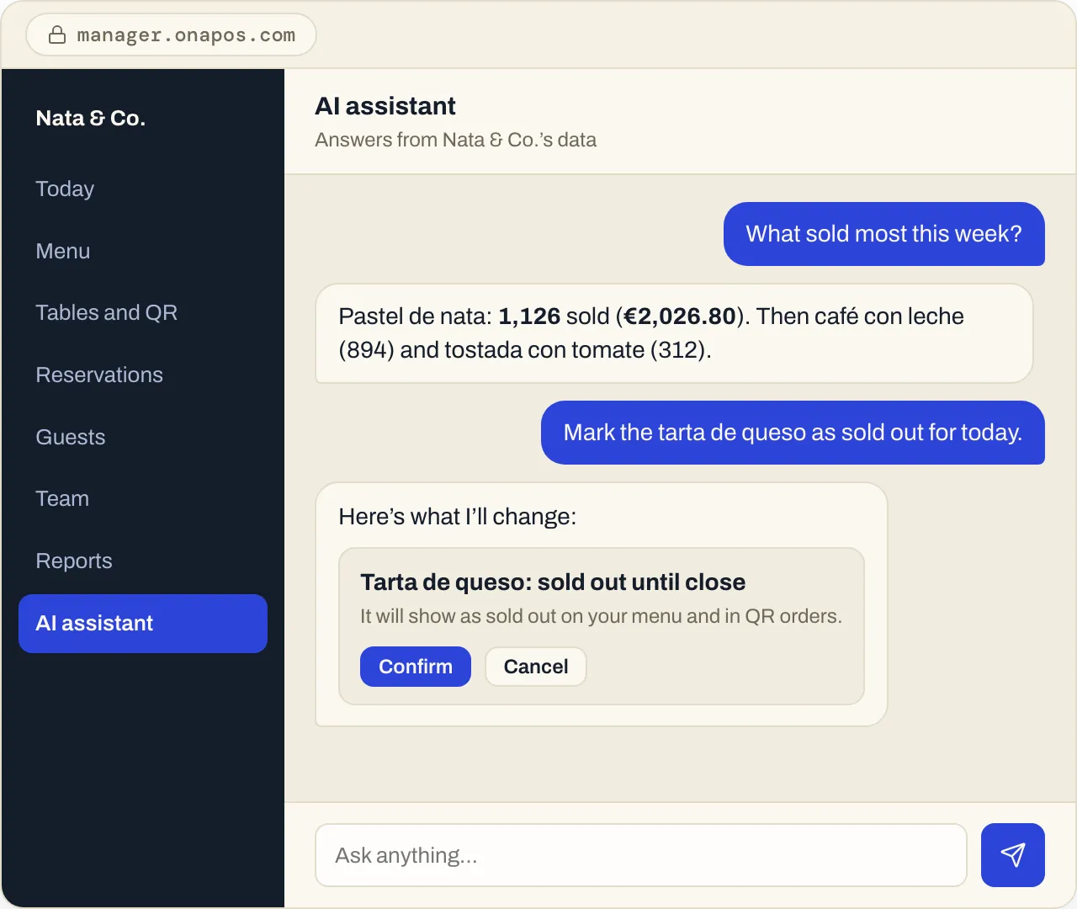
Task: Send the message with the paper plane icon
Action: 1012,855
